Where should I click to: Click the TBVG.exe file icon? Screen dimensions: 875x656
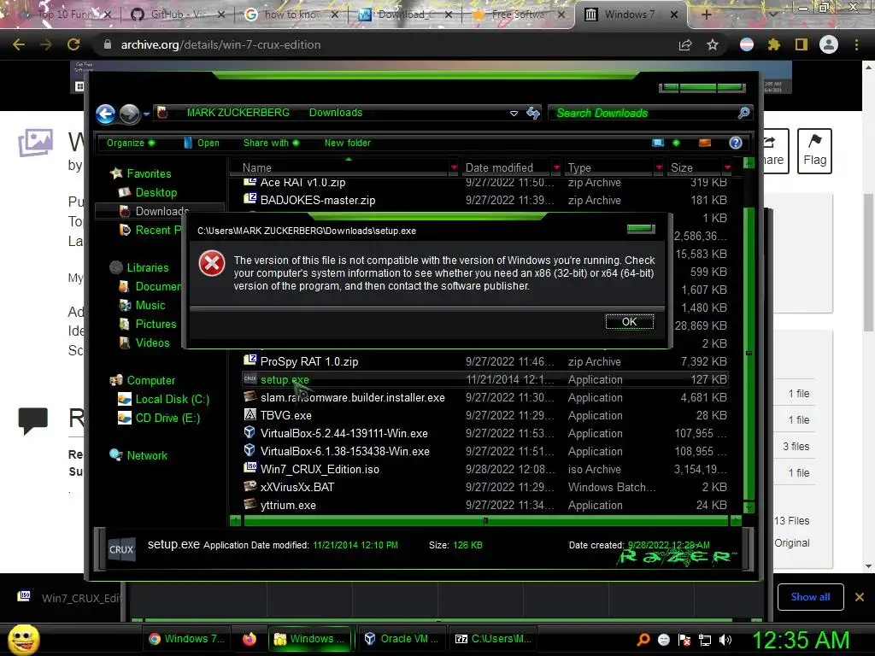250,415
